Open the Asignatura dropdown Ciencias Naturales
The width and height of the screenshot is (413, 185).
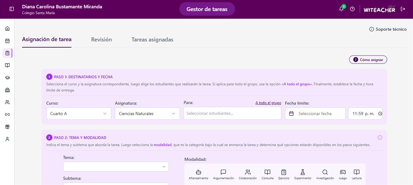click(x=147, y=114)
